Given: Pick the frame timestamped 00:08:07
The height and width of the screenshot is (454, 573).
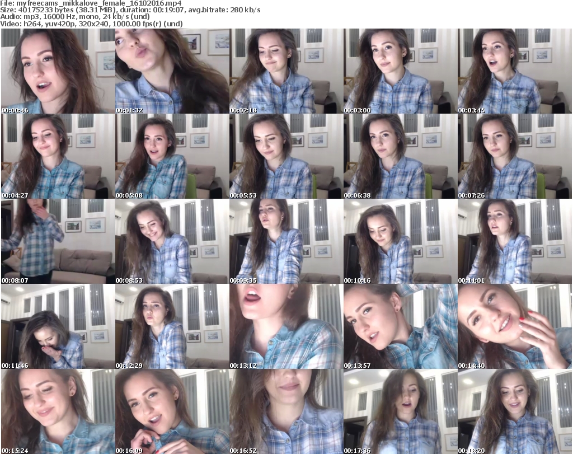Looking at the screenshot, I should coord(58,241).
